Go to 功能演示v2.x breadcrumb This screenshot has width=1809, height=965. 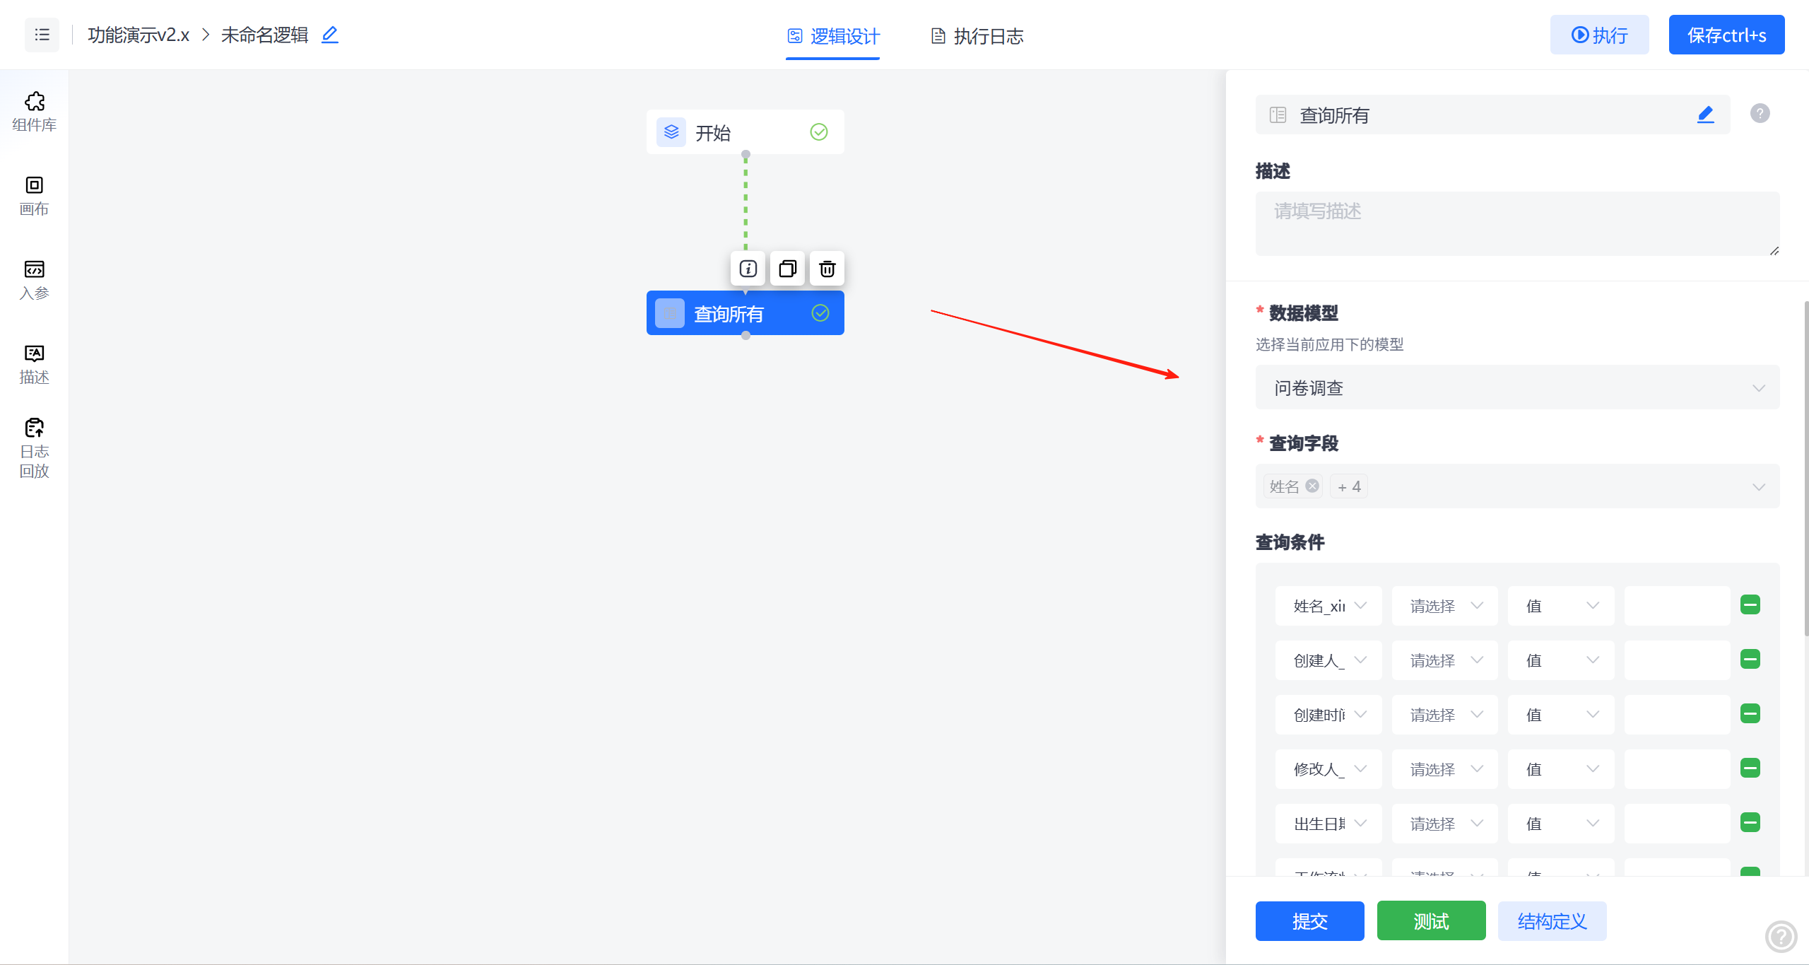coord(139,35)
